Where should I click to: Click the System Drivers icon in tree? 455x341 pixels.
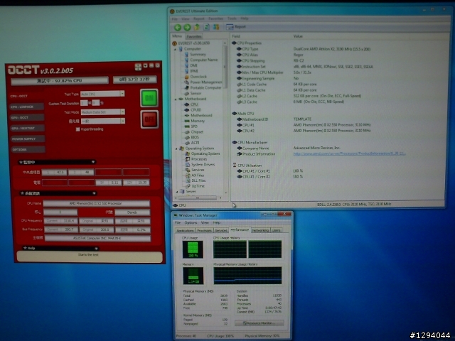tap(188, 165)
